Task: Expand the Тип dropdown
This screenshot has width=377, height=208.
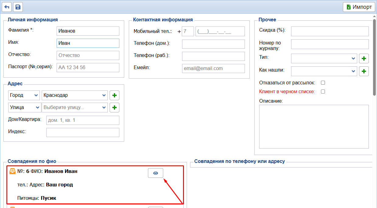Action: [324, 58]
